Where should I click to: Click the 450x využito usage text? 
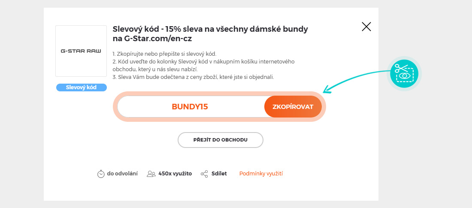(x=175, y=174)
